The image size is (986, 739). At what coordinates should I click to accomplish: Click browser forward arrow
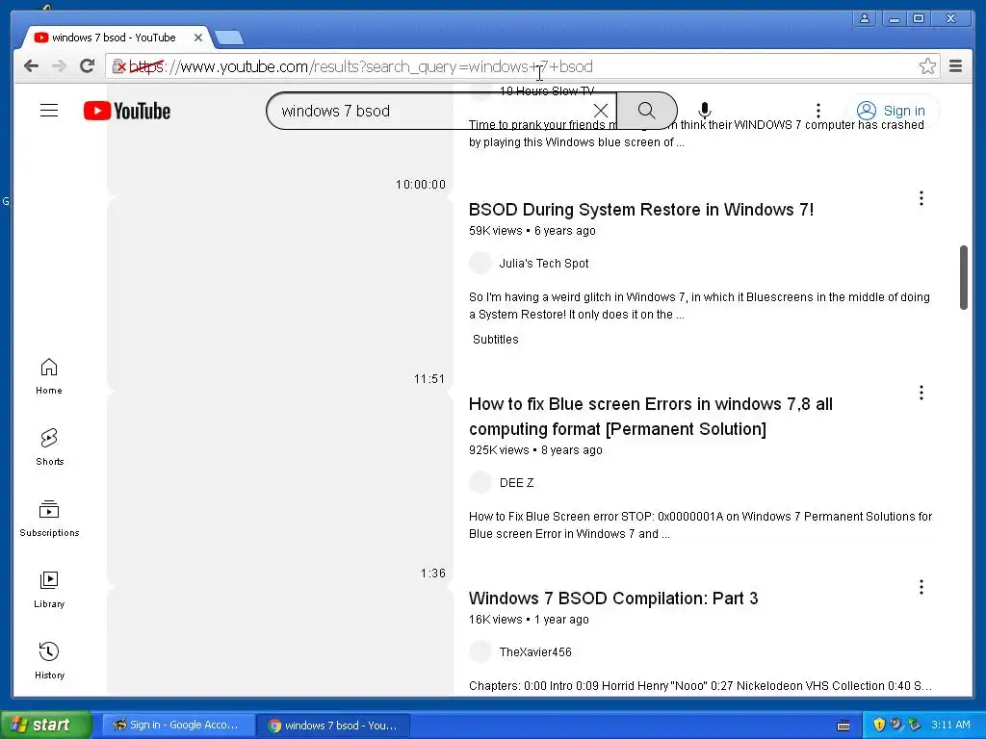(x=59, y=66)
